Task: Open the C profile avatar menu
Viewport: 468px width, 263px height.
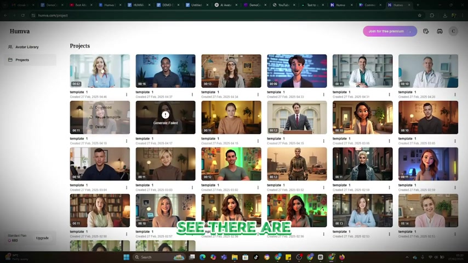Action: pos(453,31)
